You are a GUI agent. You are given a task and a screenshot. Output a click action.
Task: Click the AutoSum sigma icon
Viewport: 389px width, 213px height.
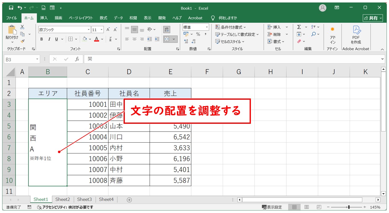pyautogui.click(x=299, y=27)
